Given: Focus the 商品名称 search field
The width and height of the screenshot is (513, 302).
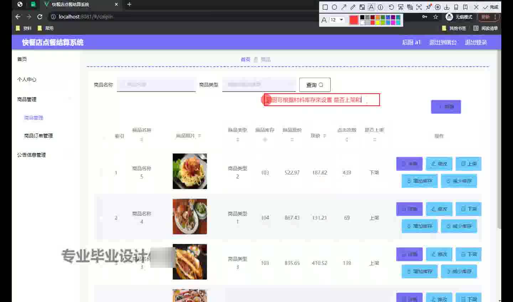Looking at the screenshot, I should click(156, 85).
